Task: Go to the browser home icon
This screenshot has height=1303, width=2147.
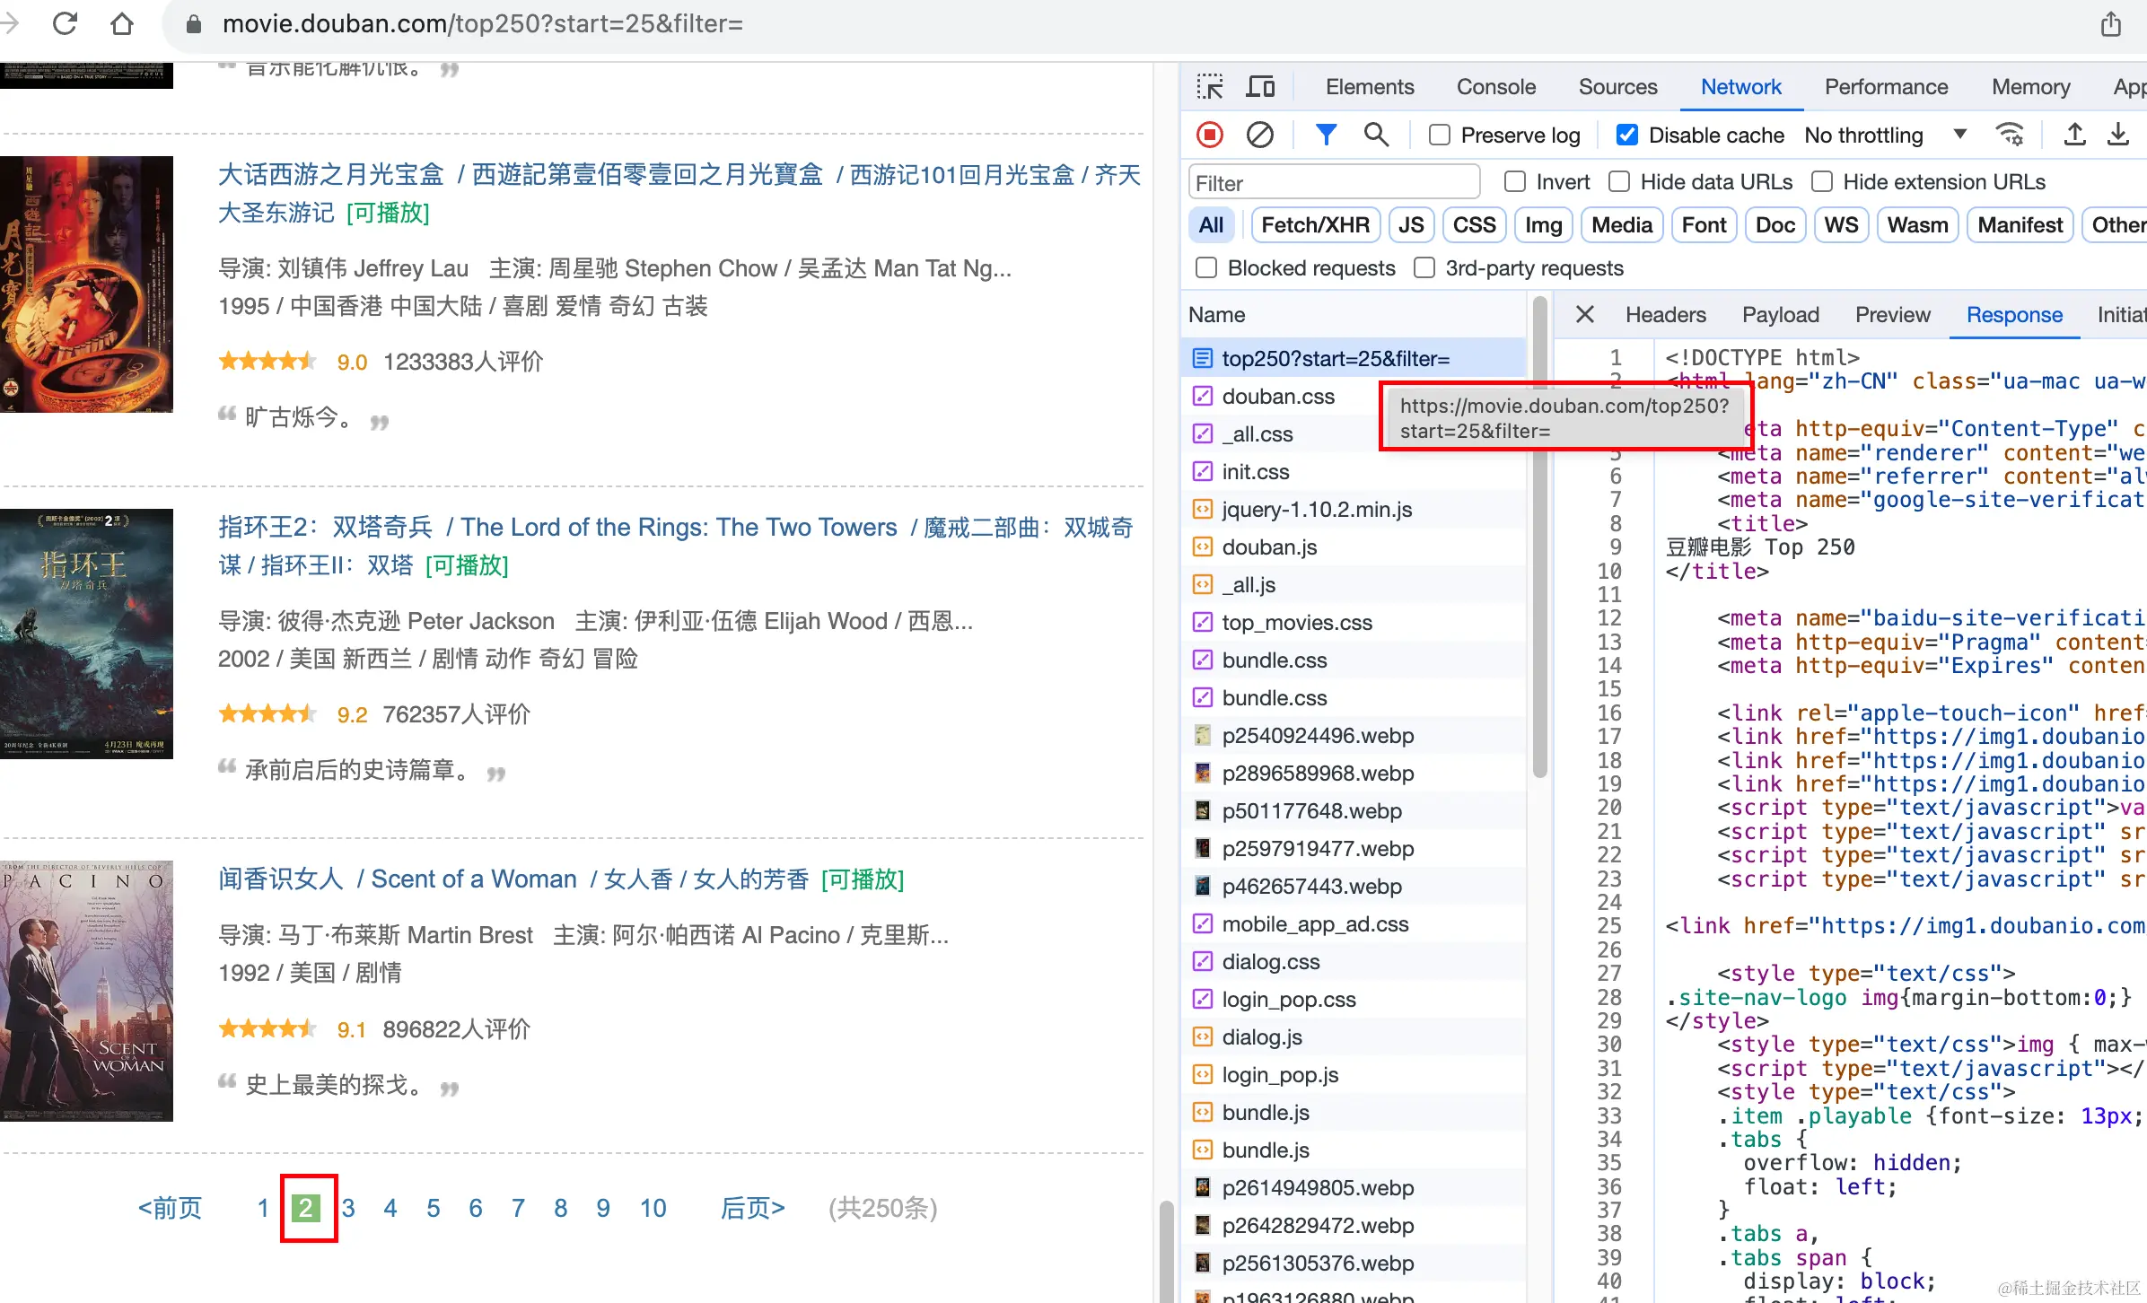Action: pos(122,23)
